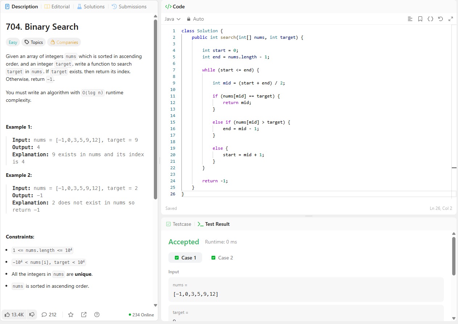Toggle the Auto indentation lock setting
458x324 pixels.
pos(195,19)
